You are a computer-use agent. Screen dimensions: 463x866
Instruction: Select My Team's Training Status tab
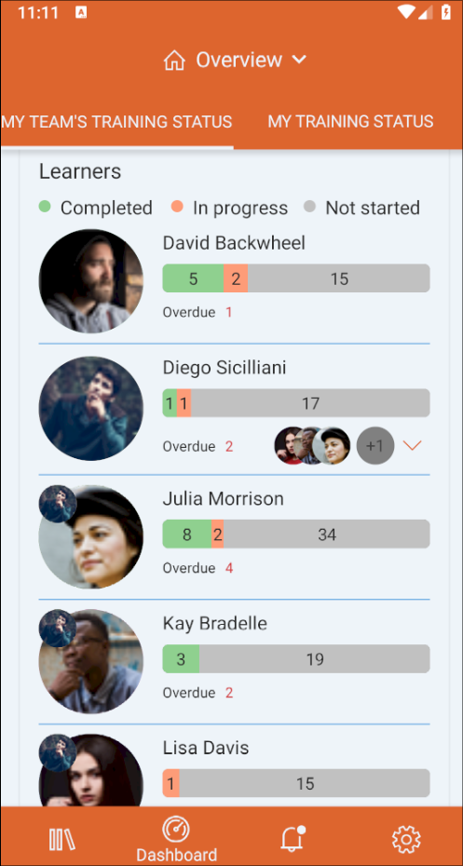116,121
